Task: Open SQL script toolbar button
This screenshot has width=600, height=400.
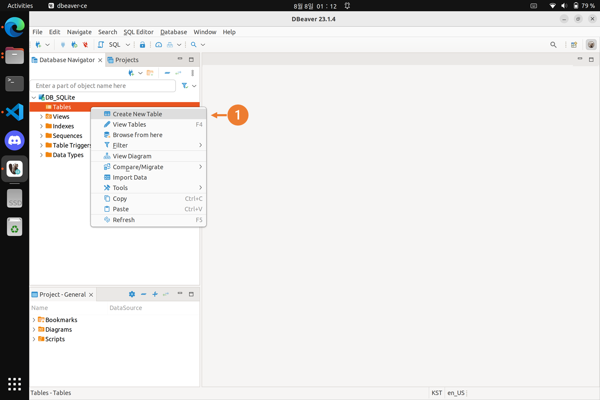Action: pyautogui.click(x=101, y=45)
